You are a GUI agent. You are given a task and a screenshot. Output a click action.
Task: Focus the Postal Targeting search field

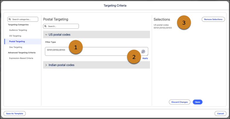point(61,26)
